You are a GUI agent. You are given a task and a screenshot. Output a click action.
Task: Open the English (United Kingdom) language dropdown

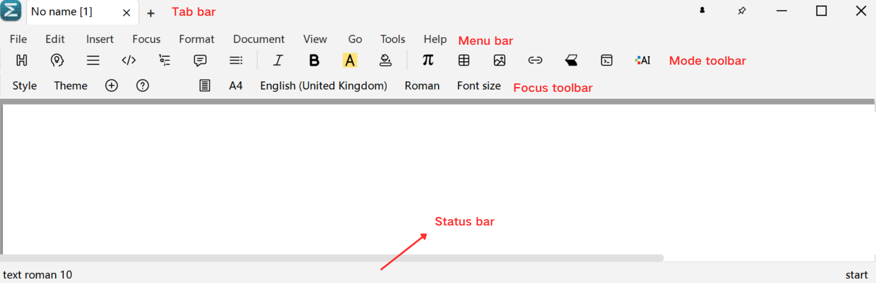(323, 86)
